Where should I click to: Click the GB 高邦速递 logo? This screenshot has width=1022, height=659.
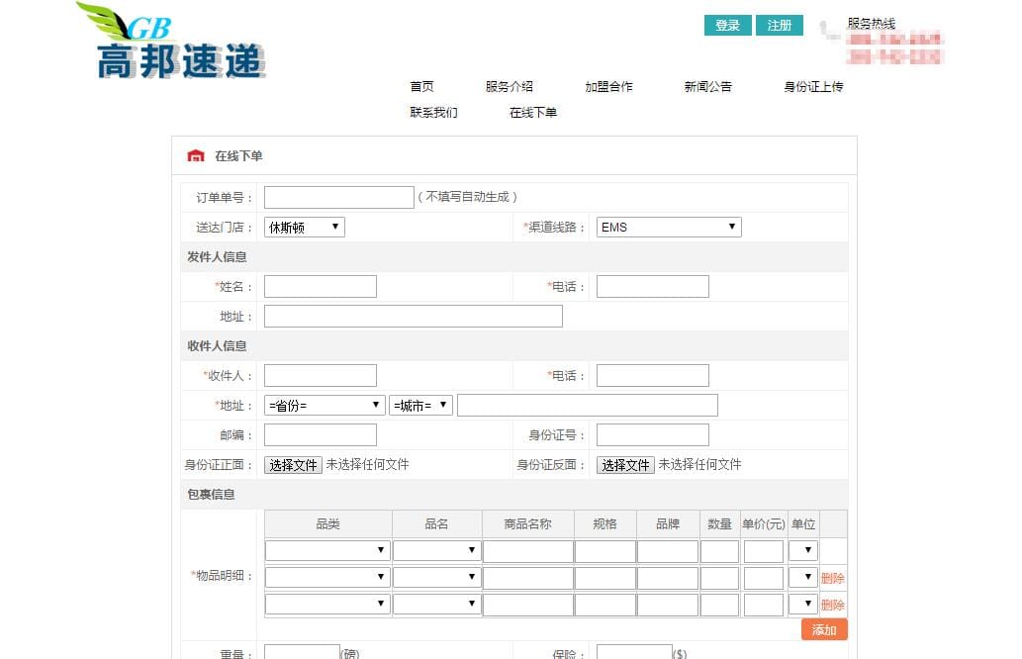click(171, 42)
